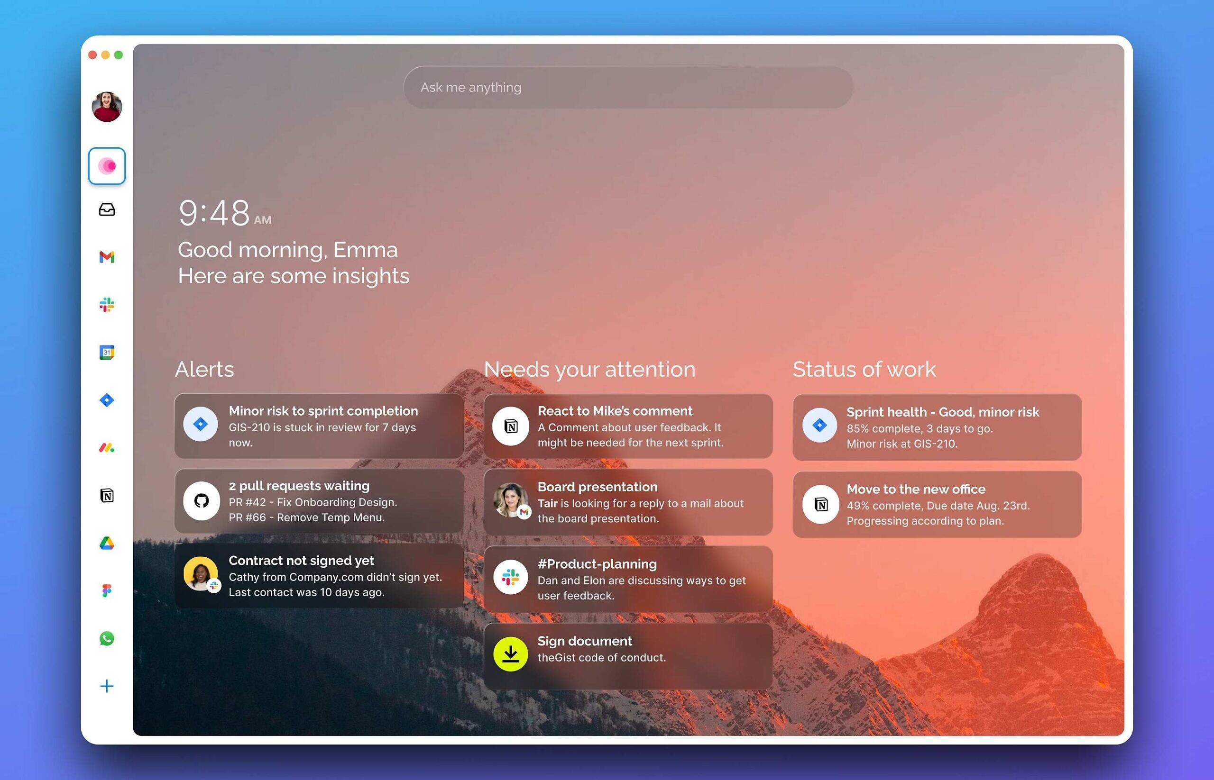Viewport: 1214px width, 780px height.
Task: Open the Board presentation item
Action: [x=628, y=502]
